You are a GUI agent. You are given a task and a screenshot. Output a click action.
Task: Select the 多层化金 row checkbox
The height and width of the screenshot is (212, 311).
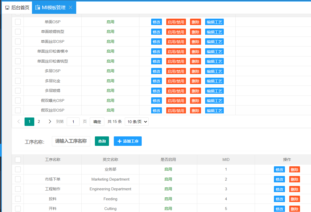(x=18, y=81)
